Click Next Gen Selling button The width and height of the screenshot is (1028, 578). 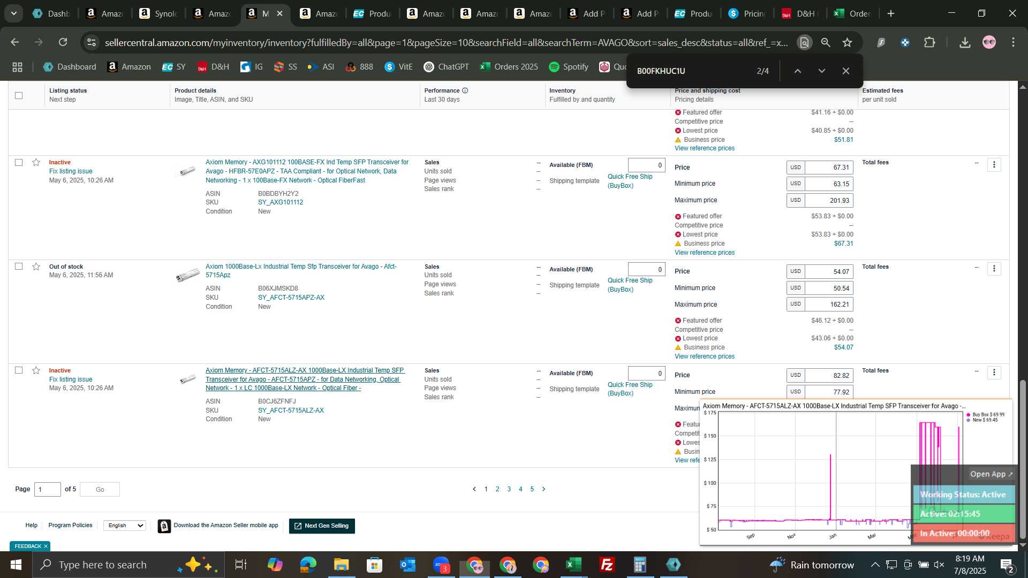[x=322, y=526]
